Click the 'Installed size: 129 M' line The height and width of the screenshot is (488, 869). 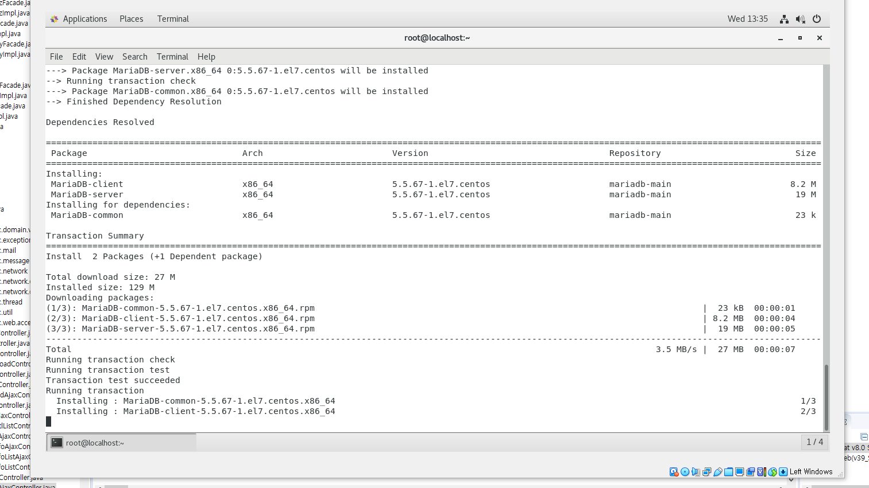pyautogui.click(x=100, y=287)
